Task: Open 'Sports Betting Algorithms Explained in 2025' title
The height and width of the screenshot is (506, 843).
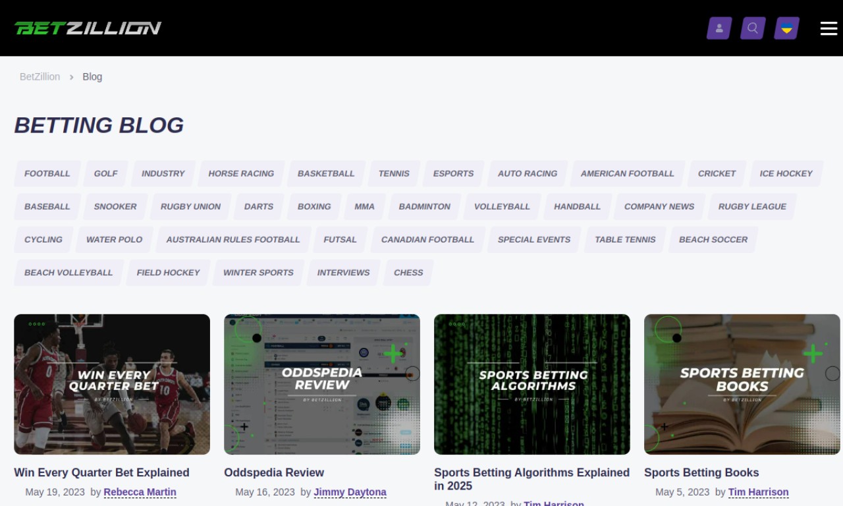Action: [531, 479]
